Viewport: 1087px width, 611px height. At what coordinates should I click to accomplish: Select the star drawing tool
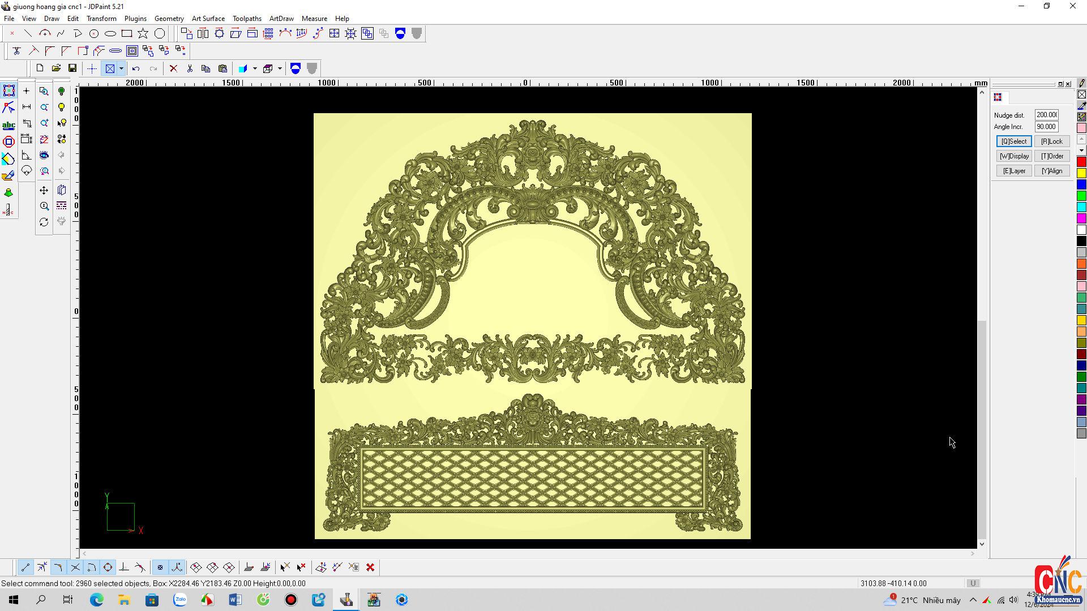point(143,33)
